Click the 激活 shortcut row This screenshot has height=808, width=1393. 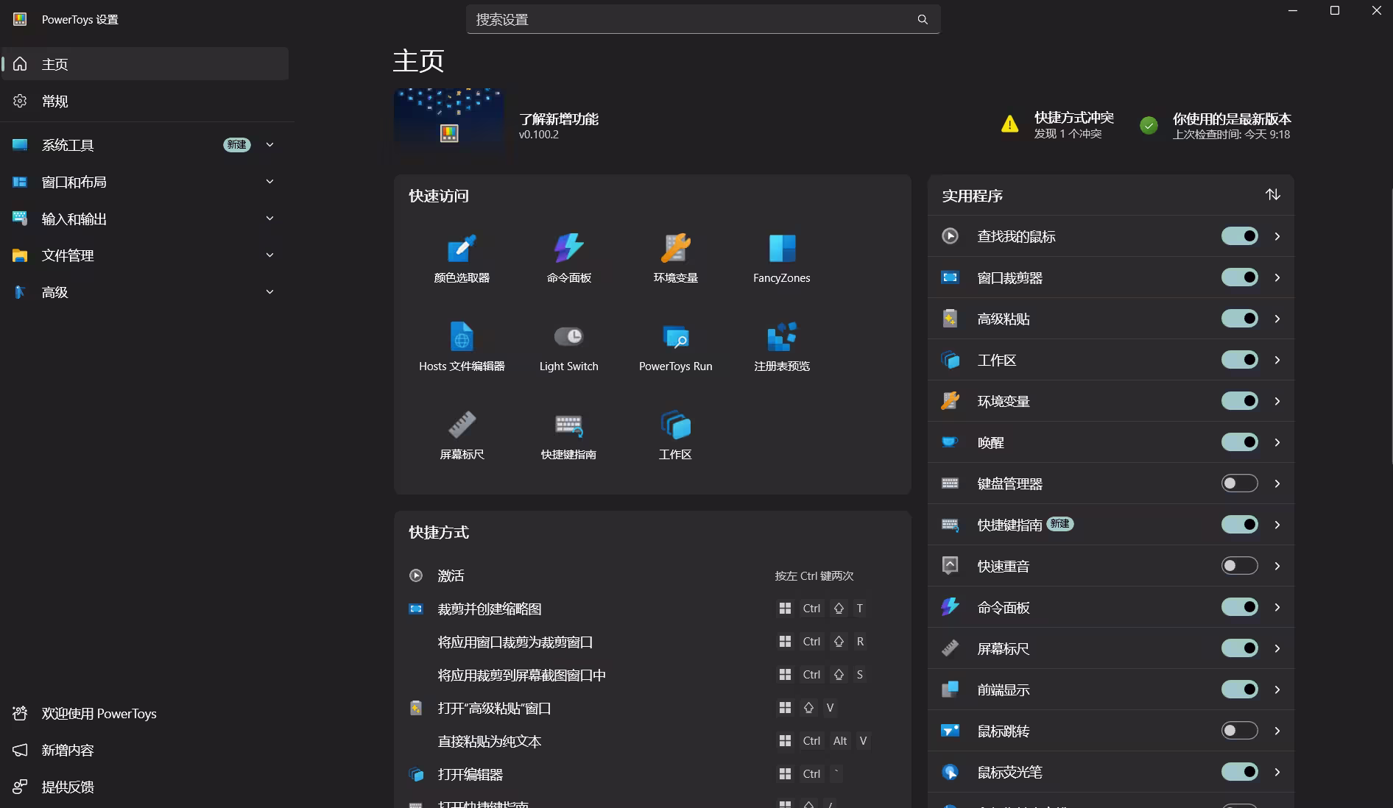click(x=652, y=575)
